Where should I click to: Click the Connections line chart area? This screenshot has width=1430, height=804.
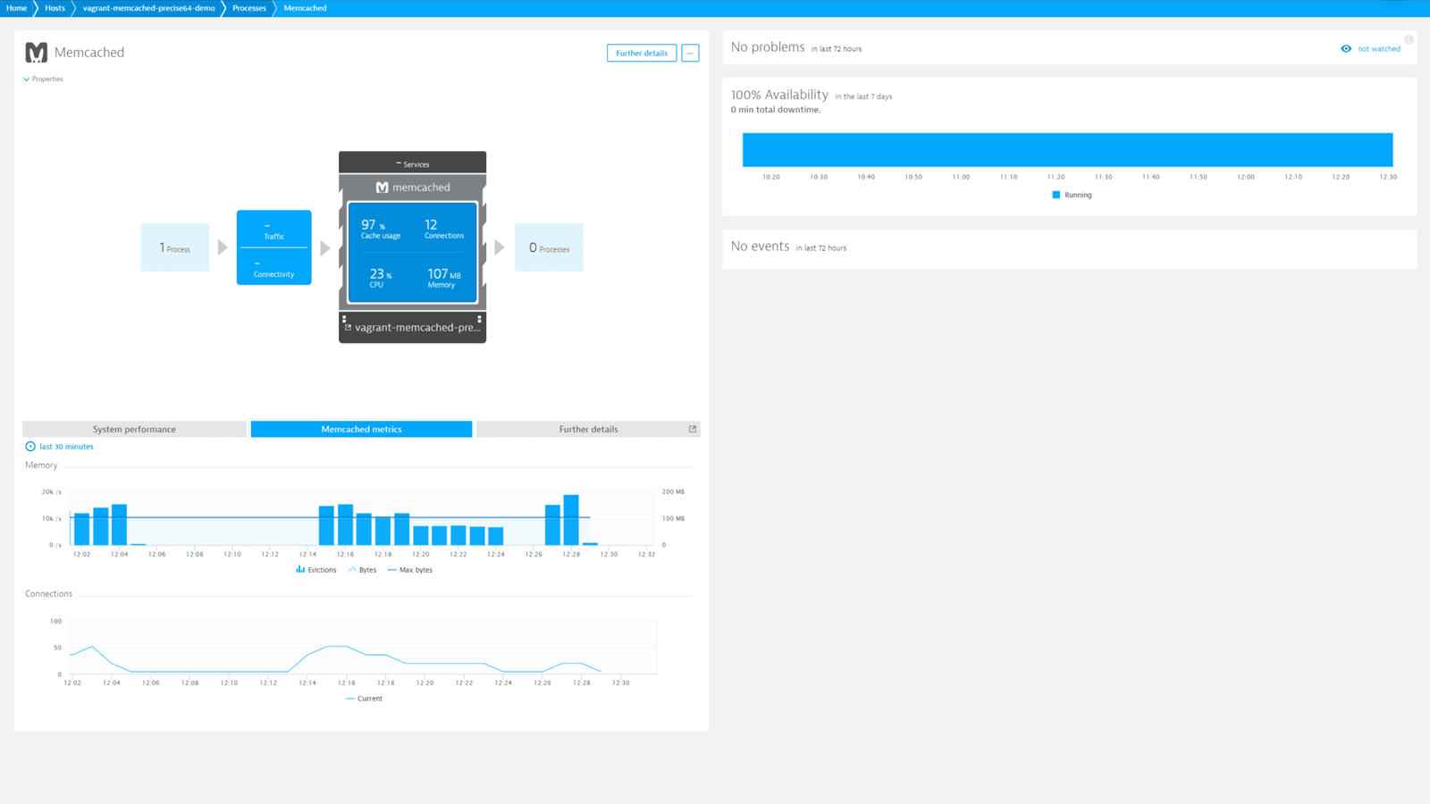pyautogui.click(x=363, y=647)
